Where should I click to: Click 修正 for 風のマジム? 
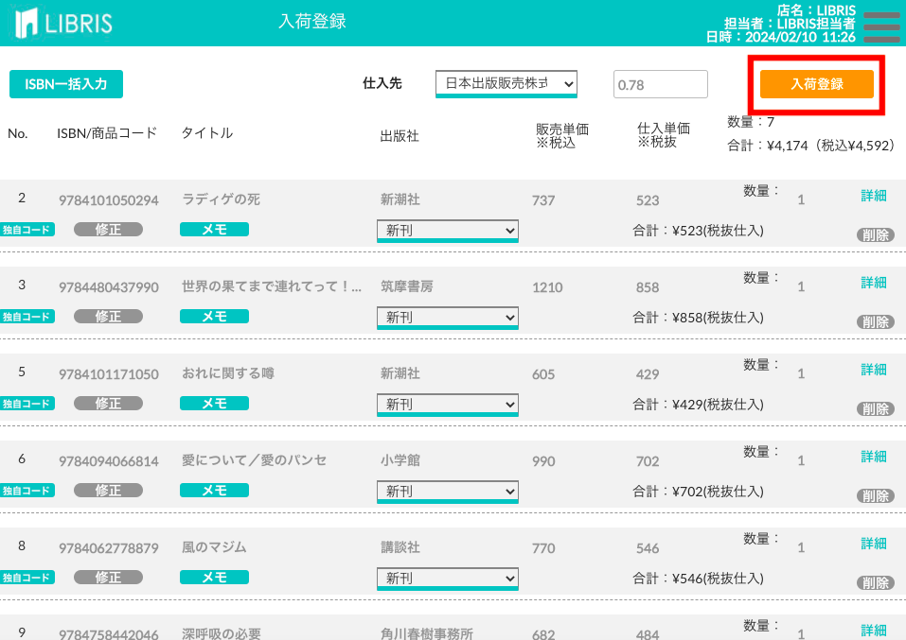tap(108, 578)
